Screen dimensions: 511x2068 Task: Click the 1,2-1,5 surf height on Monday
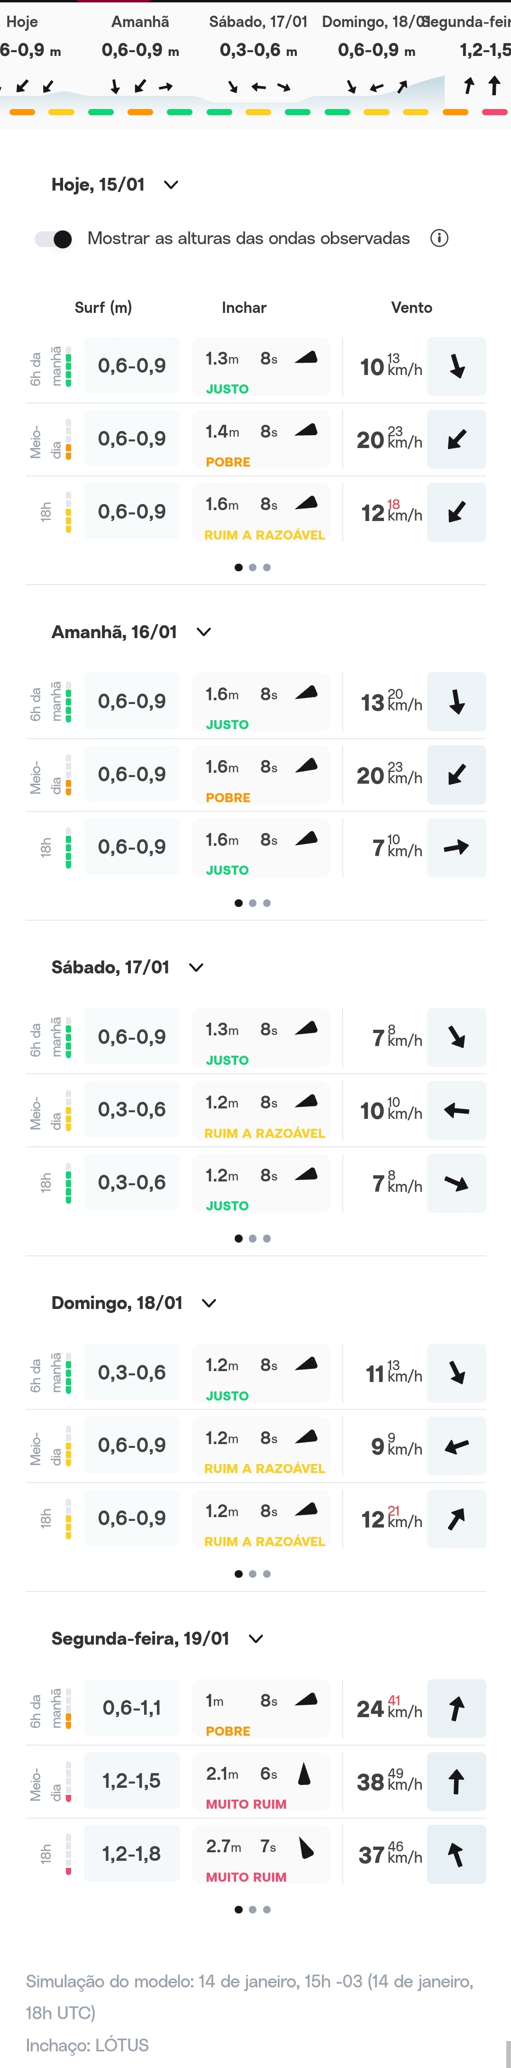point(132,1781)
